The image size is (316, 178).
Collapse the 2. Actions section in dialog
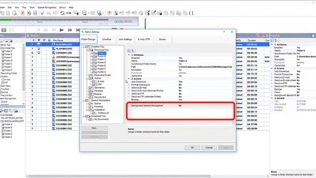click(129, 79)
